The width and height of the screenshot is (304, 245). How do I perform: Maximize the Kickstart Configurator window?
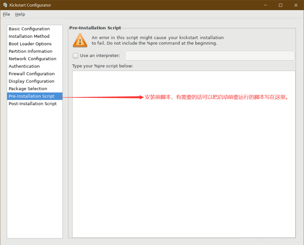pyautogui.click(x=280, y=5)
